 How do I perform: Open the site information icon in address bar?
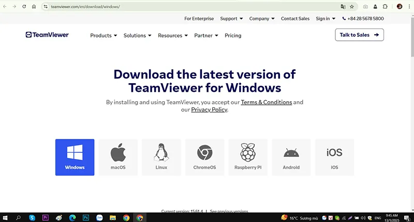[x=46, y=7]
